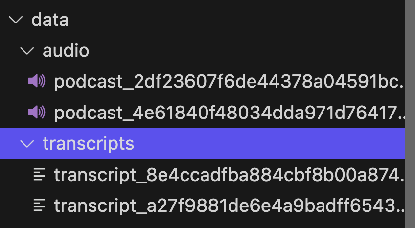Click the speaker icon for podcast_4e61840f48034dda971d76417
This screenshot has height=228, width=415.
[x=37, y=112]
